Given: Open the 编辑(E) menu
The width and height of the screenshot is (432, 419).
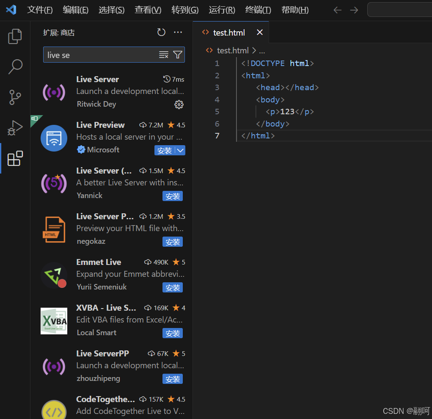Looking at the screenshot, I should [75, 10].
